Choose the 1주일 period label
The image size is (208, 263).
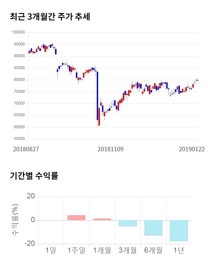click(76, 250)
